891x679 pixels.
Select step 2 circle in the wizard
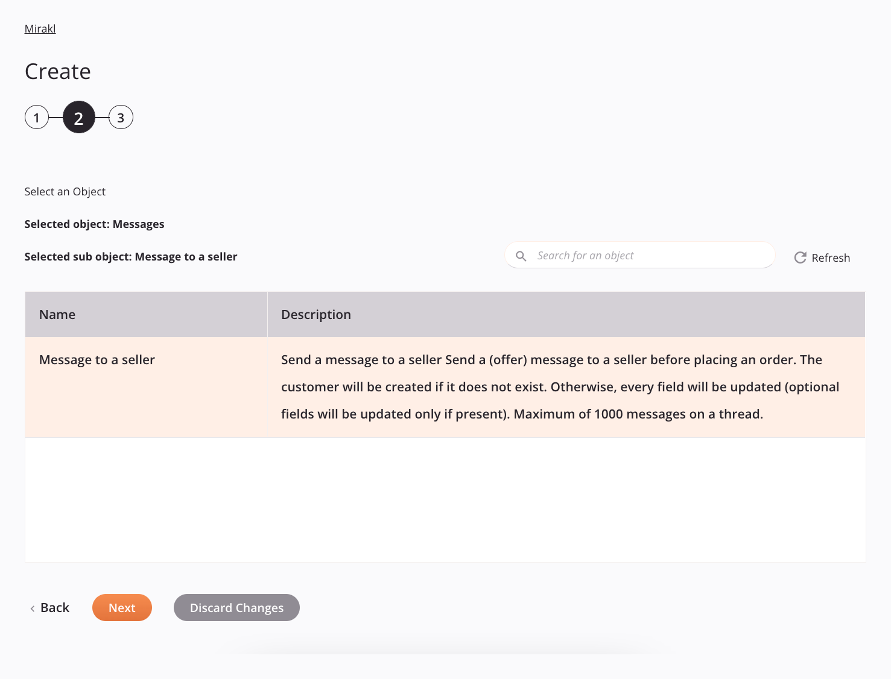79,117
